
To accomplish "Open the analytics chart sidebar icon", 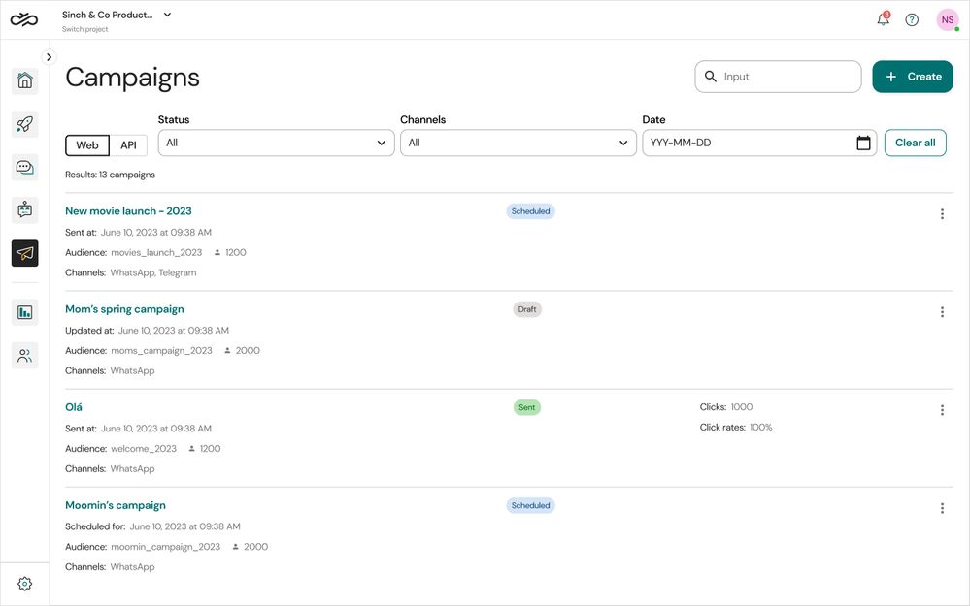I will (x=25, y=312).
